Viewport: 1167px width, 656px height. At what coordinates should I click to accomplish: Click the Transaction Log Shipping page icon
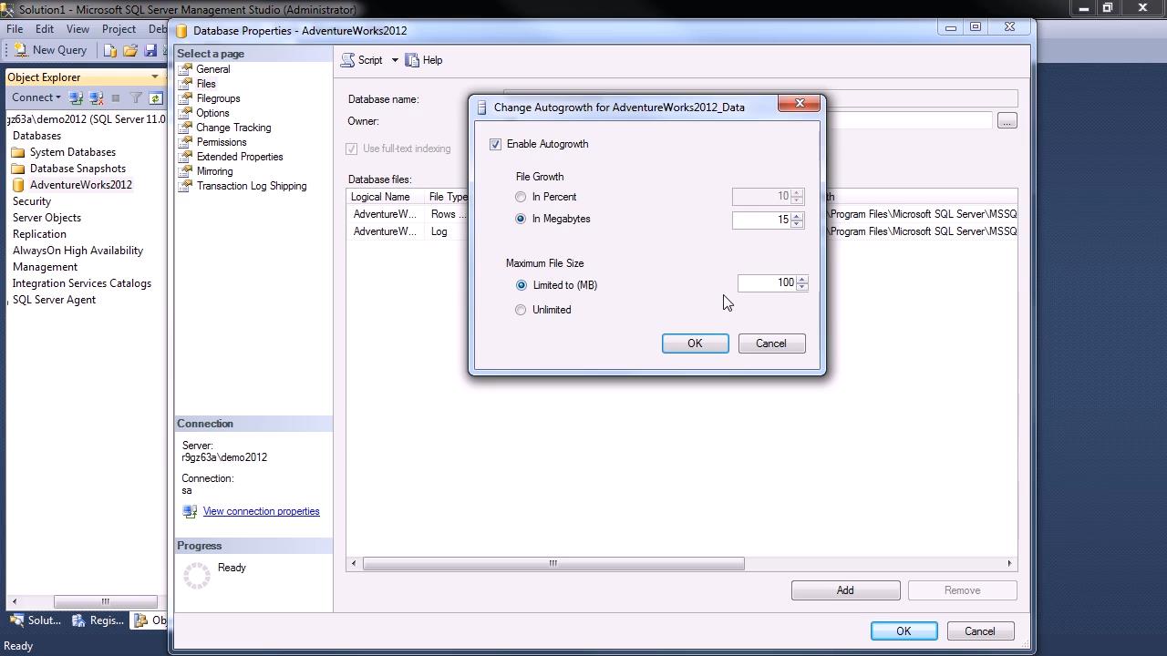click(185, 186)
